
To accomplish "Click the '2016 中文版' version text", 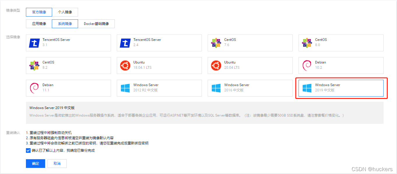I will [x=234, y=90].
